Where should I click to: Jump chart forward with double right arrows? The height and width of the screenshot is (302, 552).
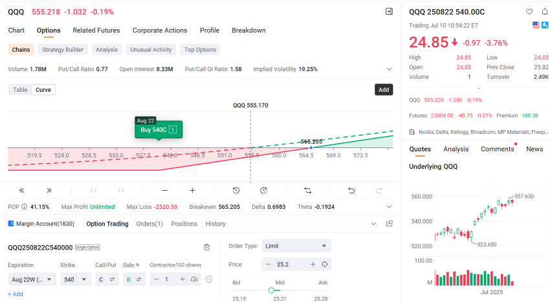coord(49,190)
